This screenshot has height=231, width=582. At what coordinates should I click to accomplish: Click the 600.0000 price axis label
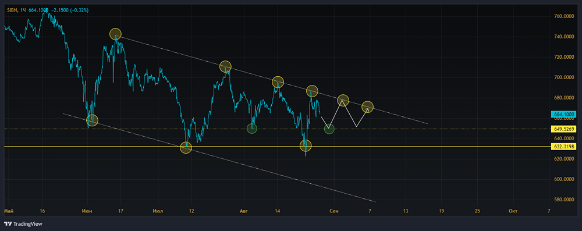point(564,179)
